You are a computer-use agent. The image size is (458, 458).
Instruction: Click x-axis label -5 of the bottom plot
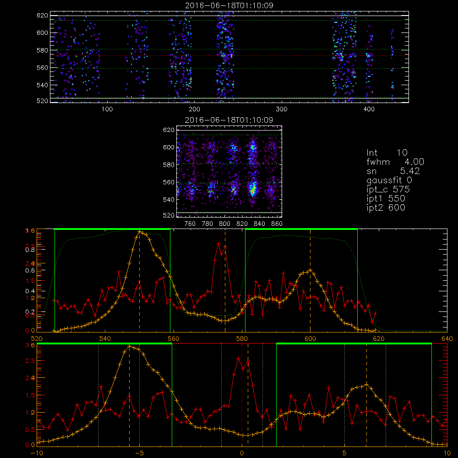click(139, 453)
